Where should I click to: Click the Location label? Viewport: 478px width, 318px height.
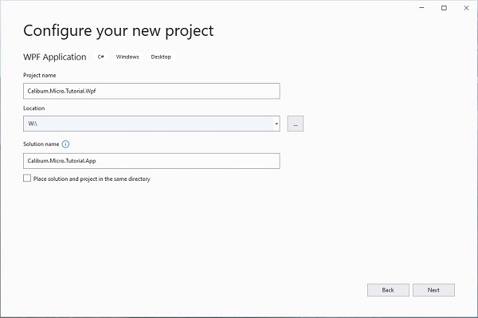pyautogui.click(x=33, y=108)
